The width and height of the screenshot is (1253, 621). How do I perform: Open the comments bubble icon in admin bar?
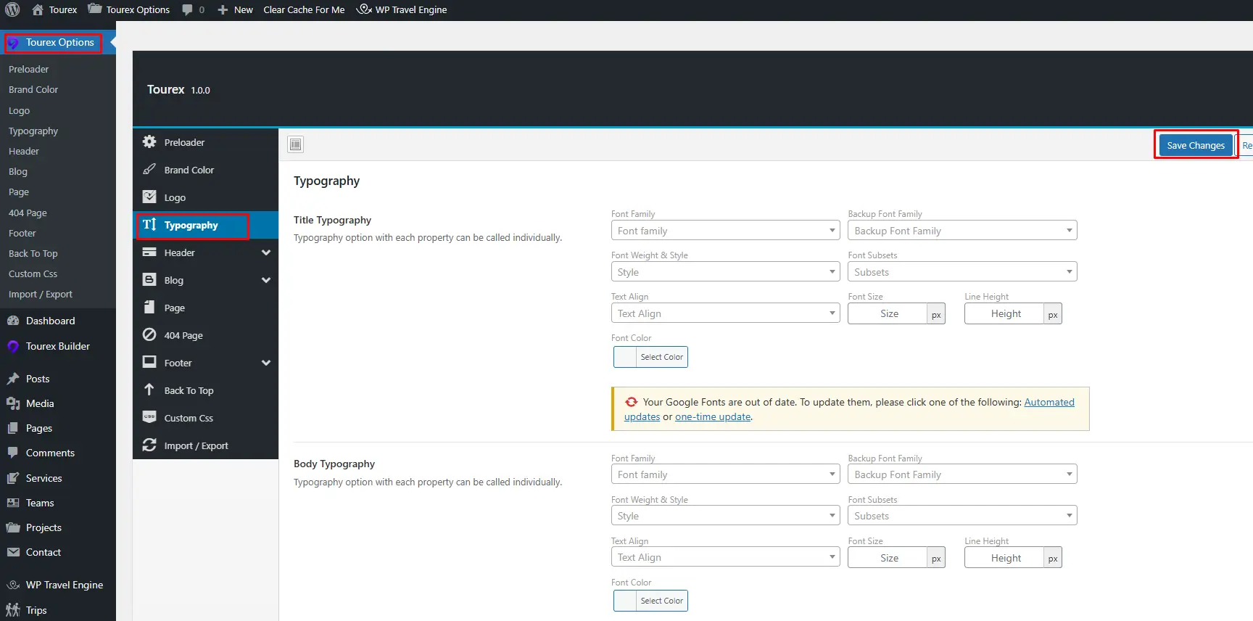pos(188,9)
